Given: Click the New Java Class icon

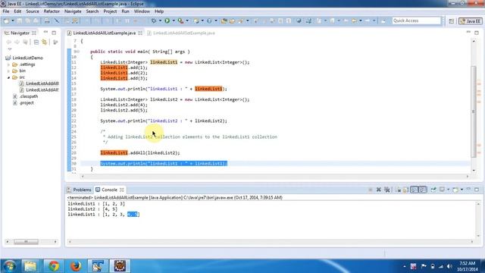Looking at the screenshot, I should [x=209, y=20].
